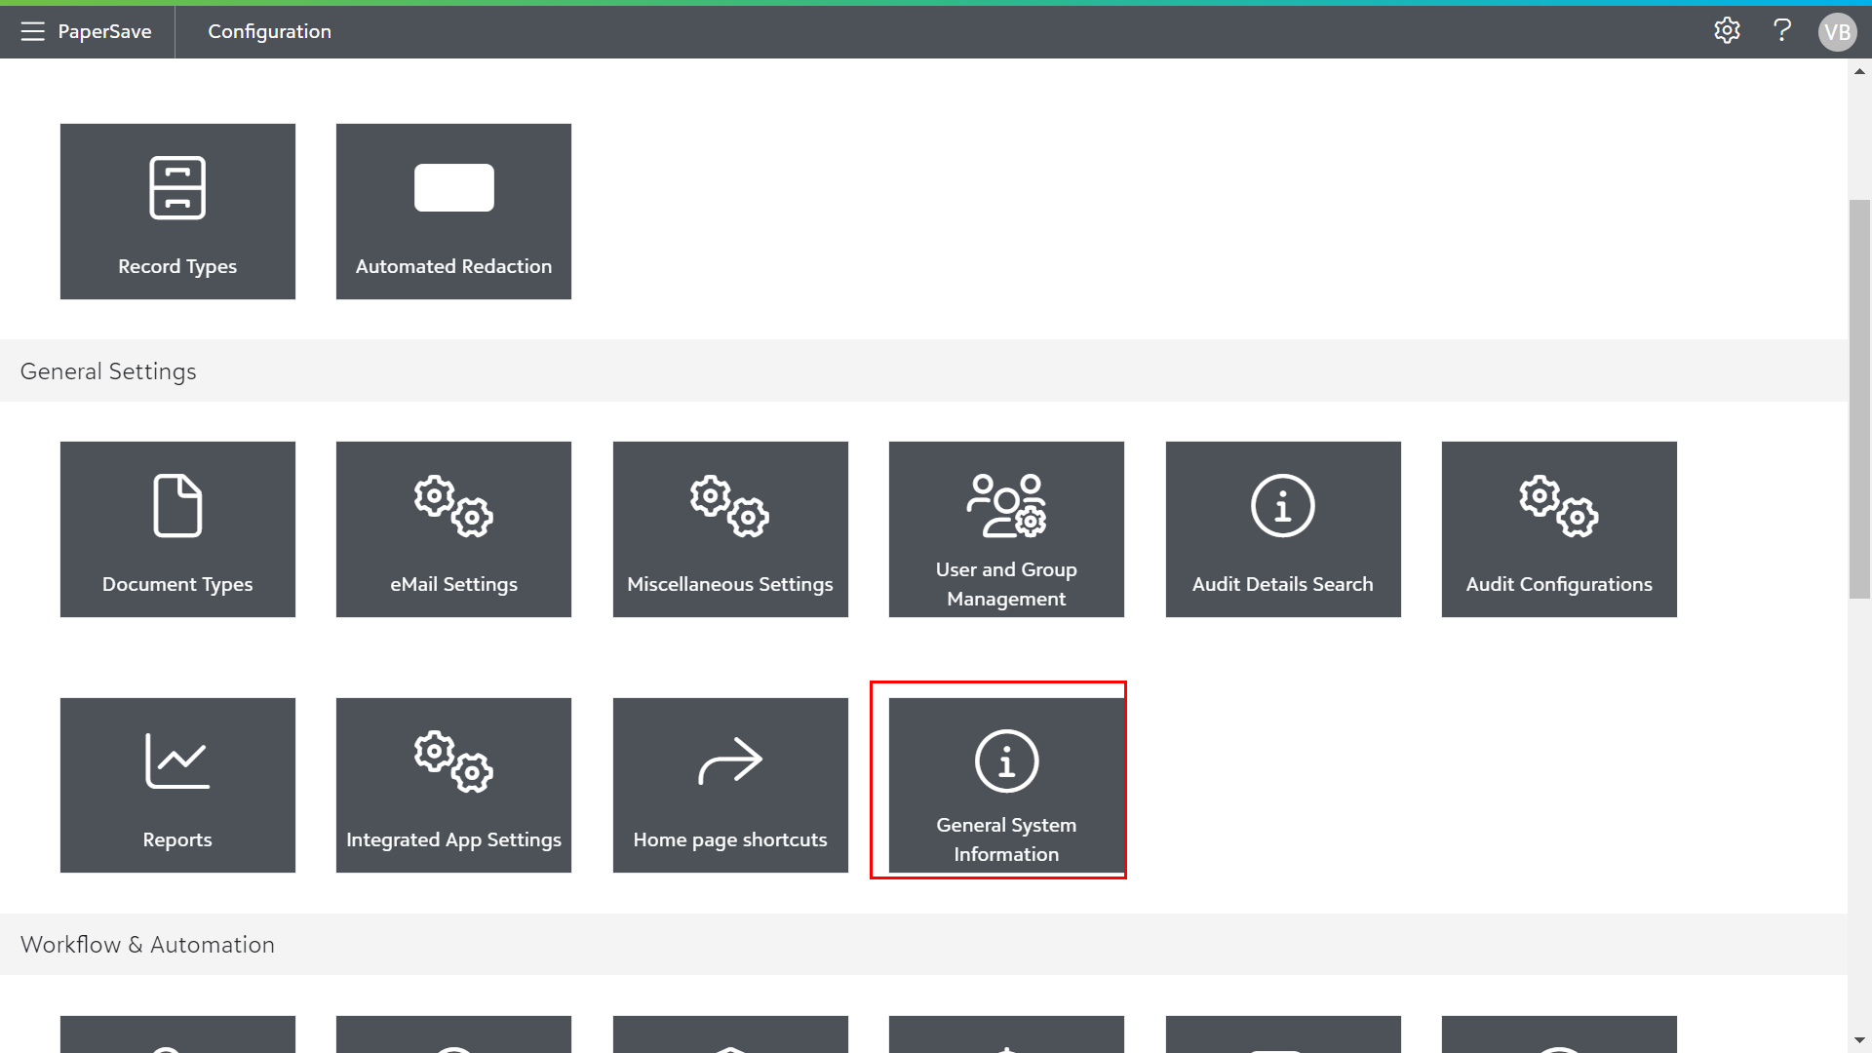The width and height of the screenshot is (1872, 1053).
Task: Open Home page shortcuts tile
Action: 730,785
